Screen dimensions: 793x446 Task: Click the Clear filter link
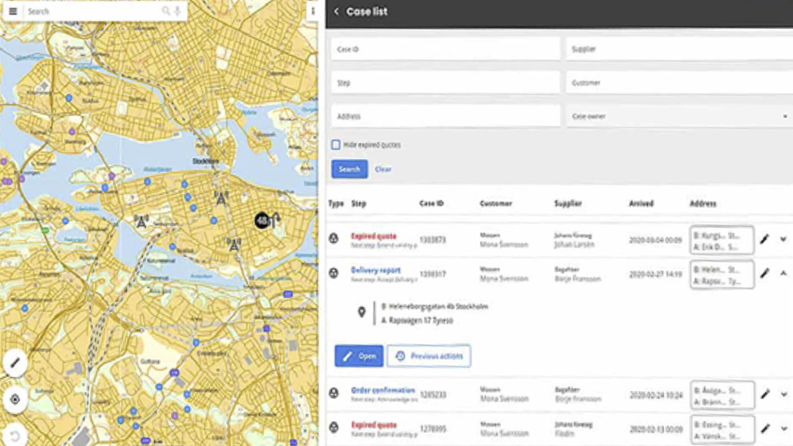[x=383, y=169]
